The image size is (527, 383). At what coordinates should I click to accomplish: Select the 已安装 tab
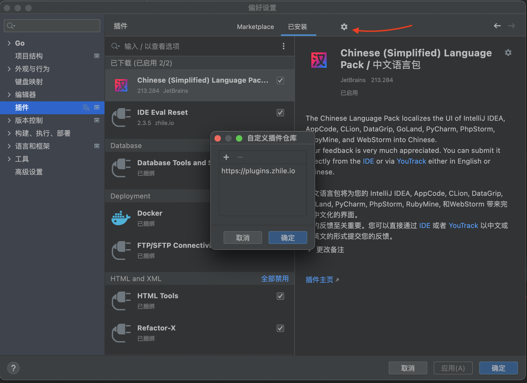[298, 27]
